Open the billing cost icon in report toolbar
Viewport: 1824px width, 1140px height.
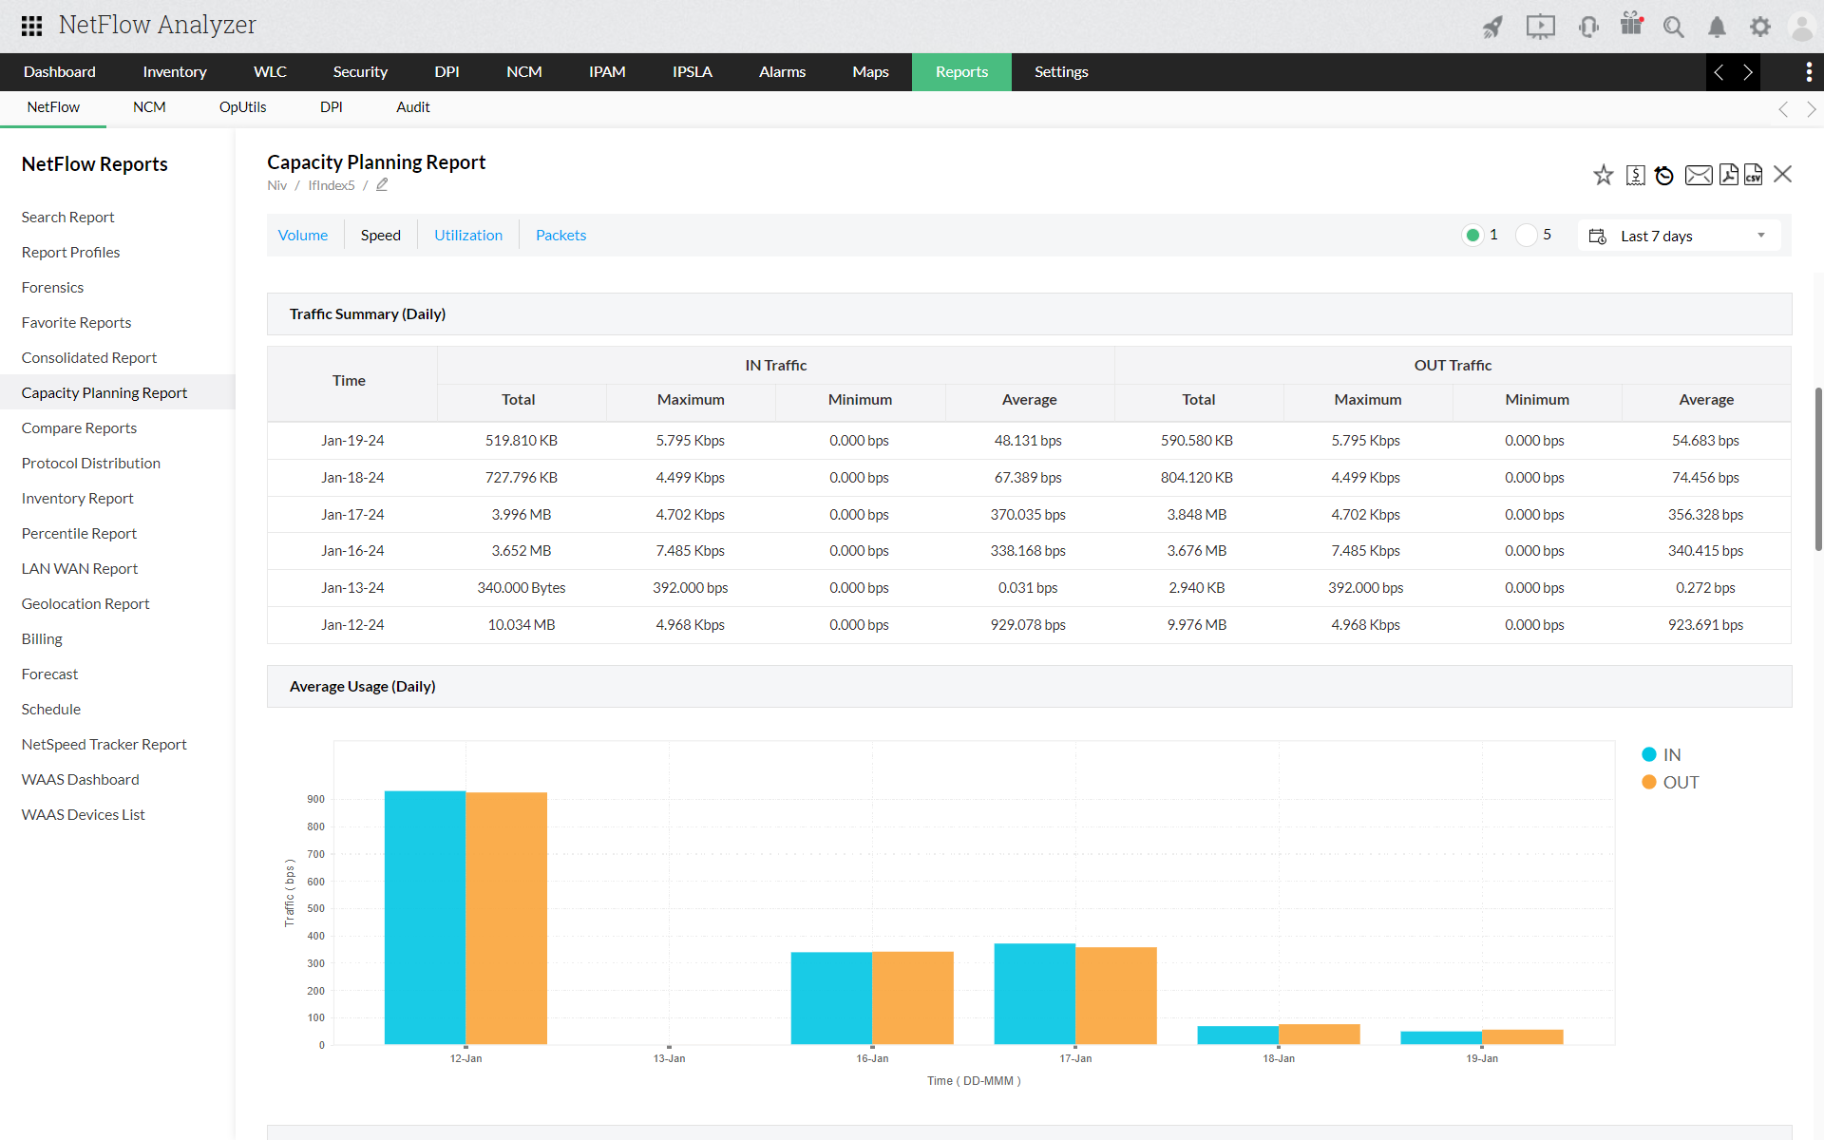click(1635, 175)
